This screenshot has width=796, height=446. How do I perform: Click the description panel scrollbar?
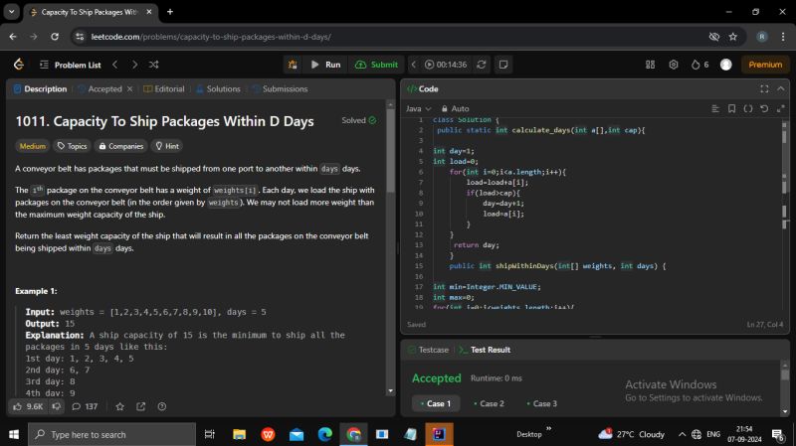coord(390,152)
